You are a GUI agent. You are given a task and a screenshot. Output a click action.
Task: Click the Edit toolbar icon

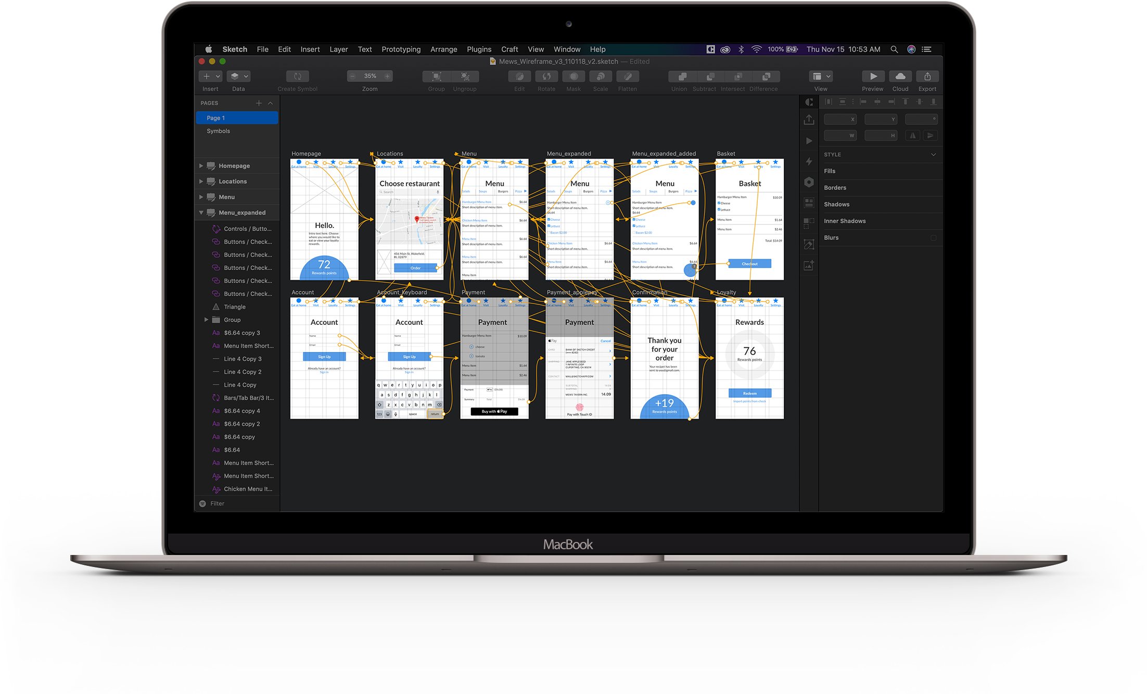[x=519, y=77]
